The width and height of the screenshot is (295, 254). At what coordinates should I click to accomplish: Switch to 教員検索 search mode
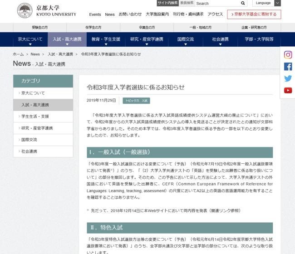pos(187,3)
